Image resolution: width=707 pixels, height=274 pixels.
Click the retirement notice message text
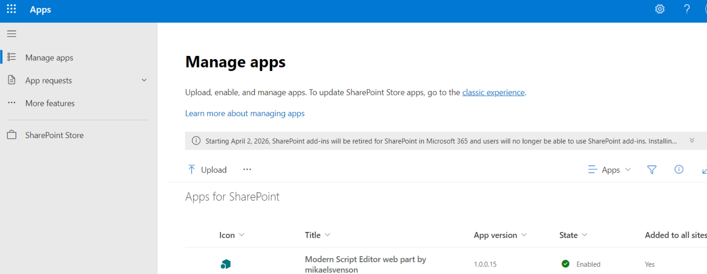pos(441,141)
